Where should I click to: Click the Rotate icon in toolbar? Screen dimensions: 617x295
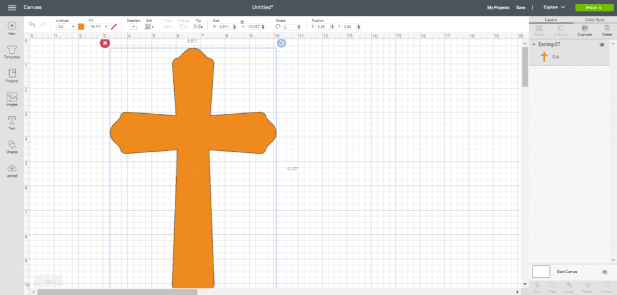(278, 26)
